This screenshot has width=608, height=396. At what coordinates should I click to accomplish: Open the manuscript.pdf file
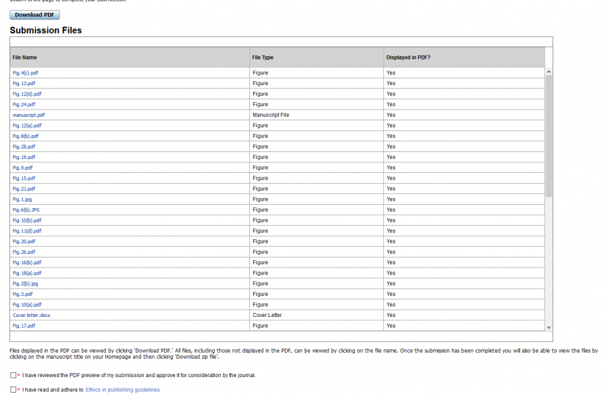[x=28, y=115]
